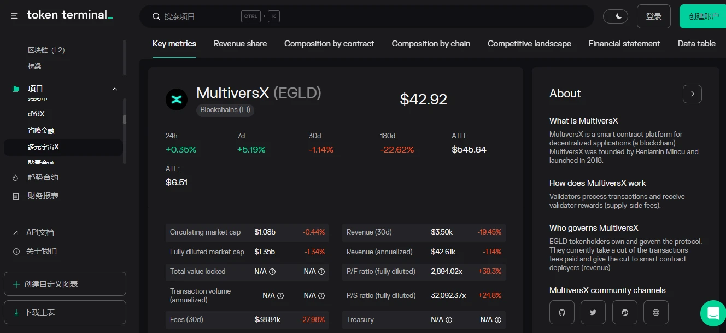Click the Fully diluted market cap label
Image resolution: width=726 pixels, height=333 pixels.
[x=207, y=252]
